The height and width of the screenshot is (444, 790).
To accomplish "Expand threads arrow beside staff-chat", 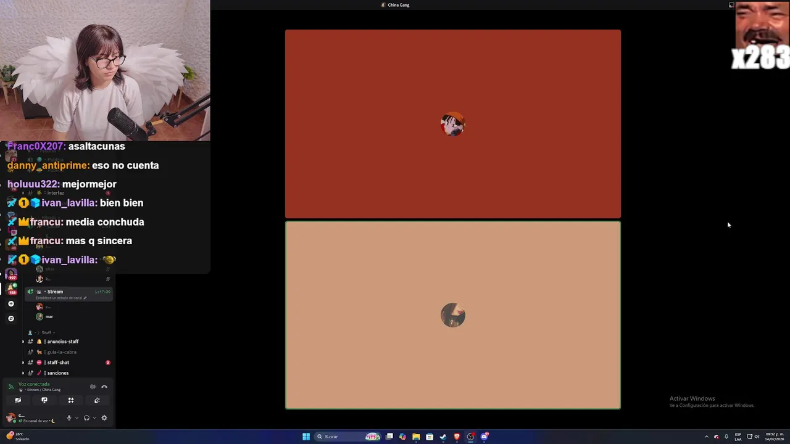I will click(x=23, y=363).
